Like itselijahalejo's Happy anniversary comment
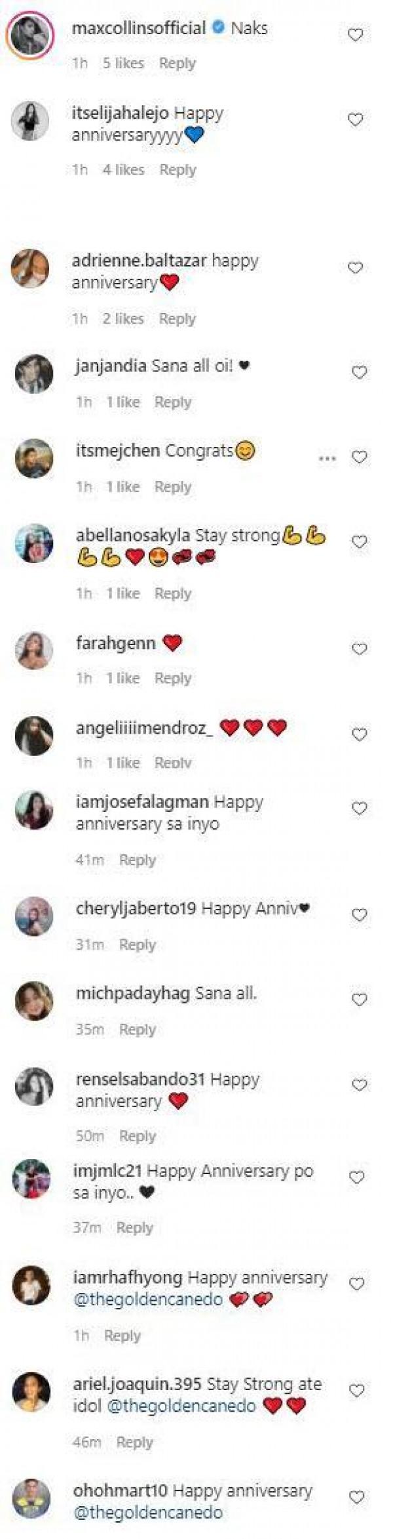This screenshot has width=393, height=1539. pyautogui.click(x=355, y=119)
